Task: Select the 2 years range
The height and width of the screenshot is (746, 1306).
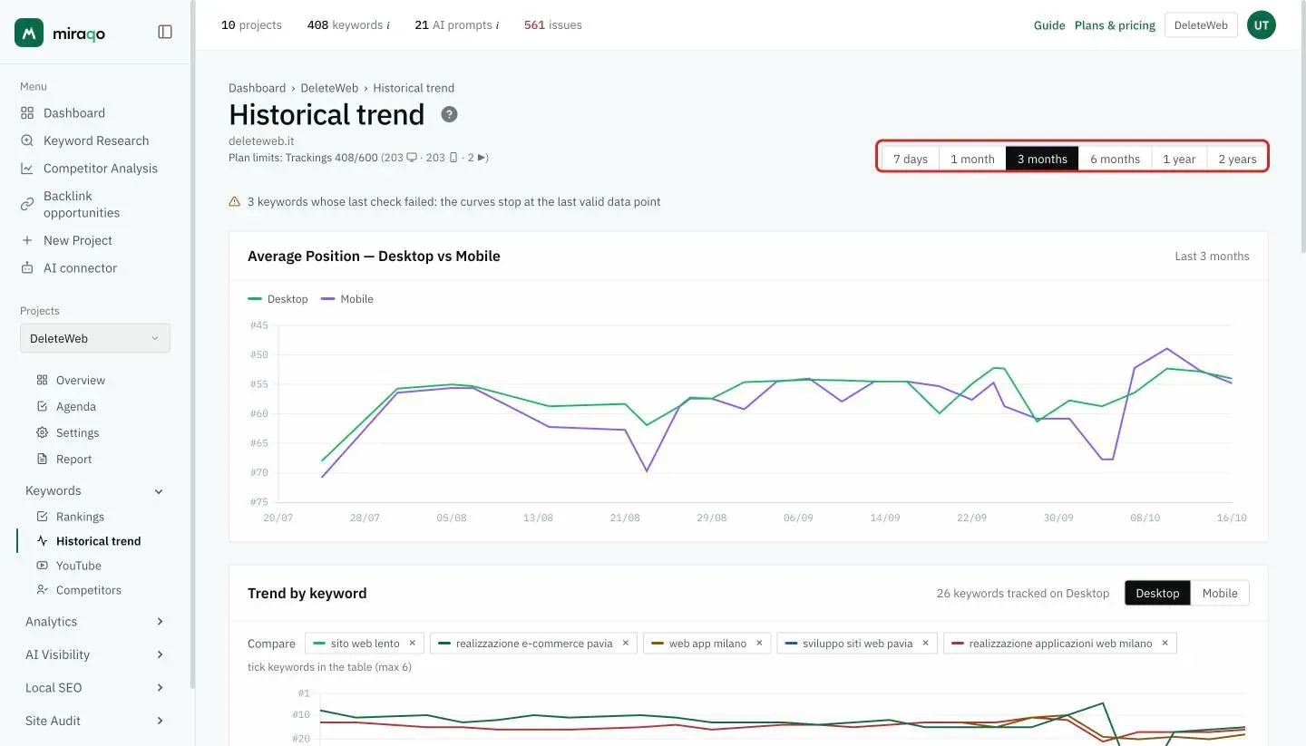Action: 1237,159
